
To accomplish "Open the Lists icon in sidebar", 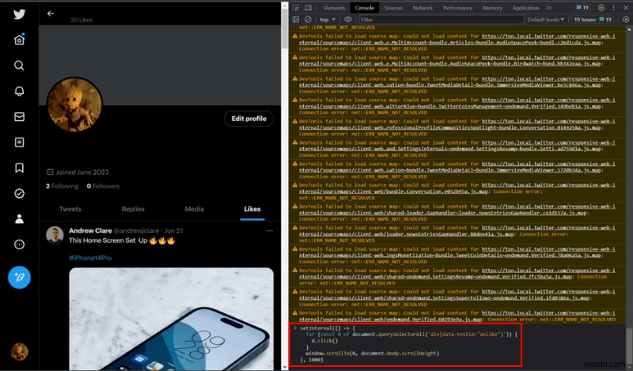I will [19, 142].
